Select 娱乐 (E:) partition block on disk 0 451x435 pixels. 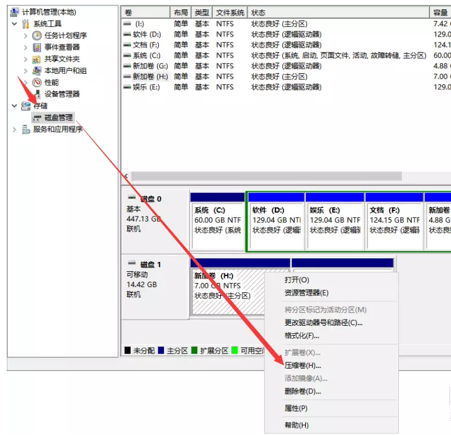tap(335, 221)
